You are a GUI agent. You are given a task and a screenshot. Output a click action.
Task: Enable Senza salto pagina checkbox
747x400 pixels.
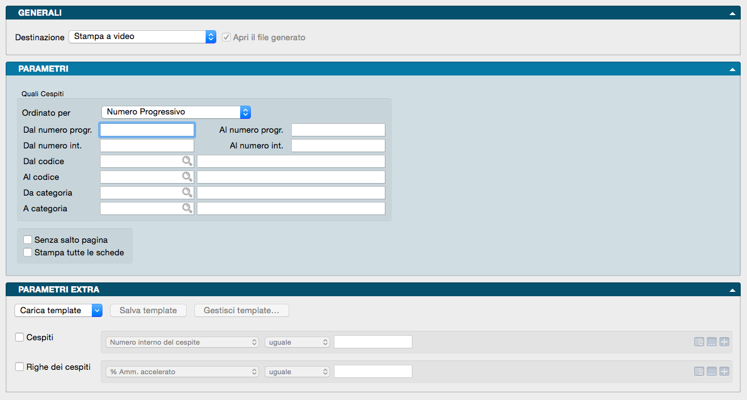(28, 240)
